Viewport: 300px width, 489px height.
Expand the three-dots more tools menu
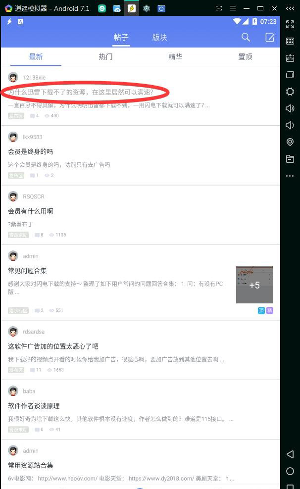[290, 176]
